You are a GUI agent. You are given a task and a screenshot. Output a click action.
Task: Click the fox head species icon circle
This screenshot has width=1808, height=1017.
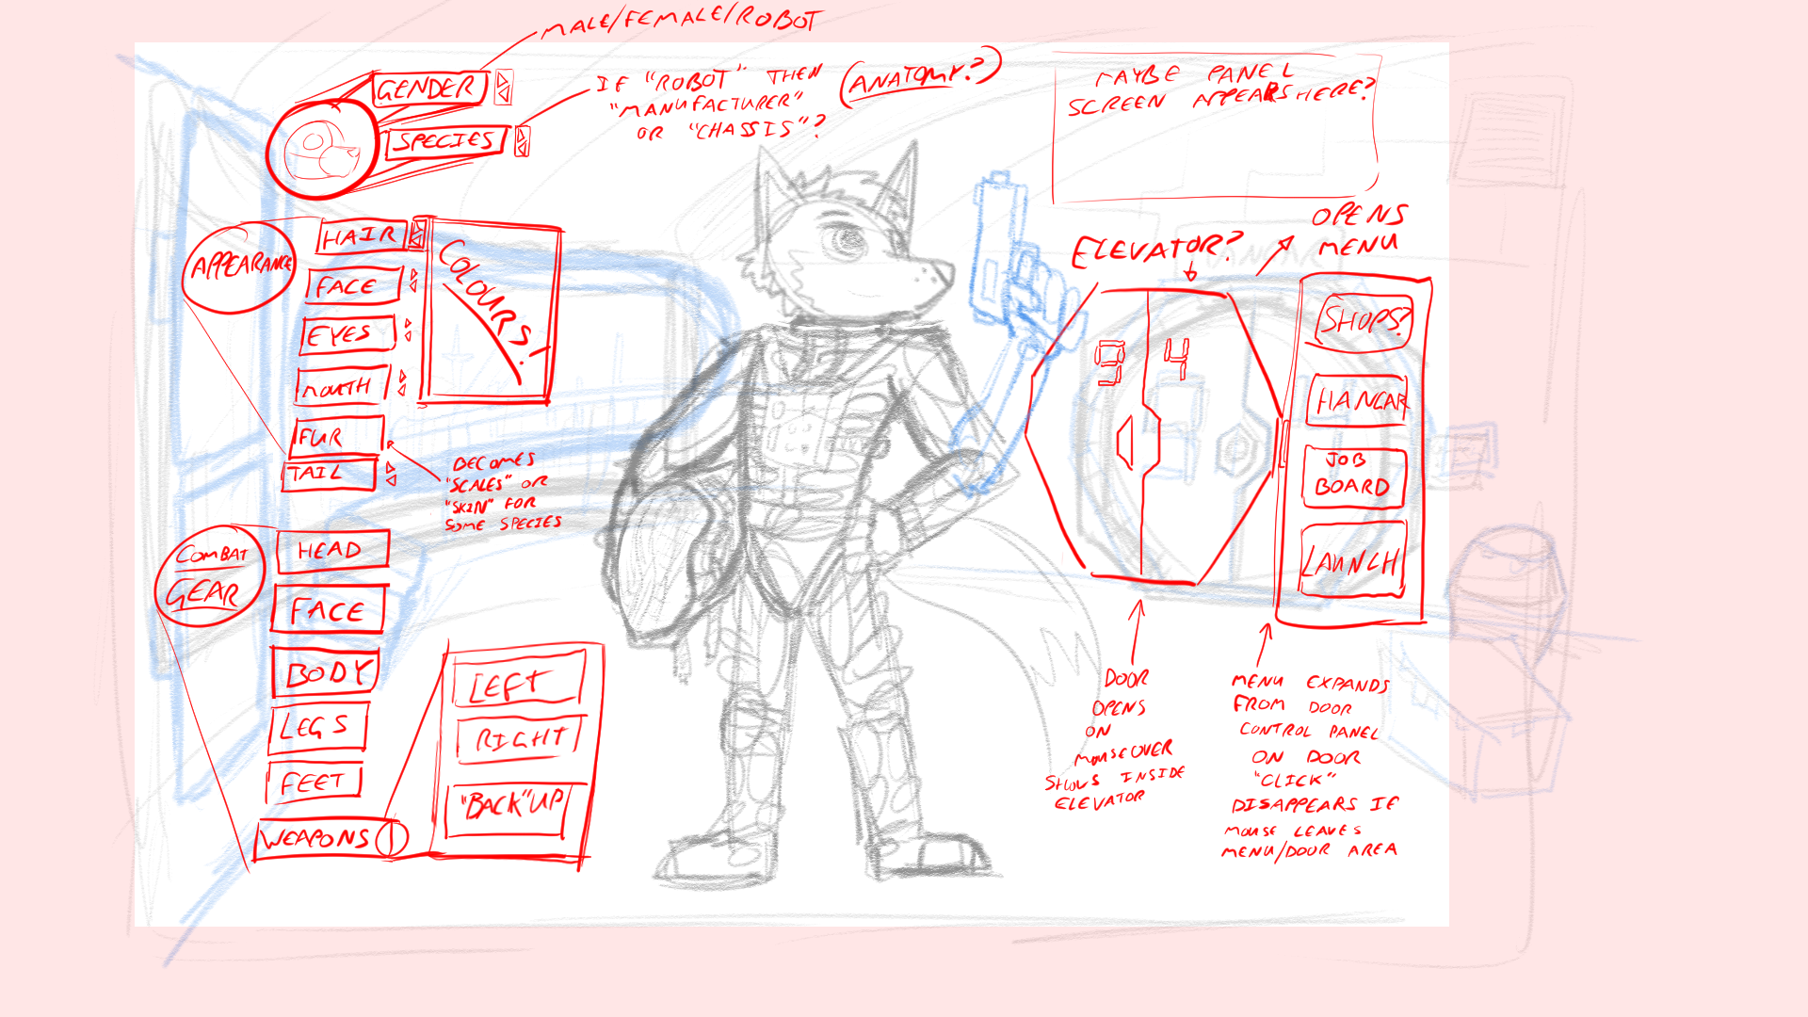320,151
